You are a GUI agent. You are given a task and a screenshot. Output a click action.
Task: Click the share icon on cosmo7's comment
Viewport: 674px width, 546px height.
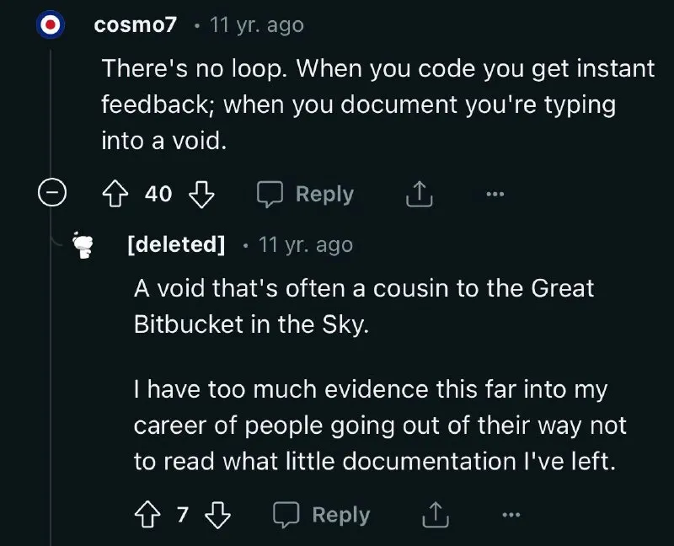click(x=418, y=194)
